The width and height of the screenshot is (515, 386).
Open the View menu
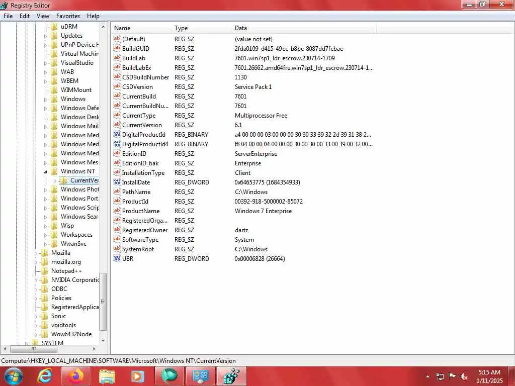(x=43, y=16)
